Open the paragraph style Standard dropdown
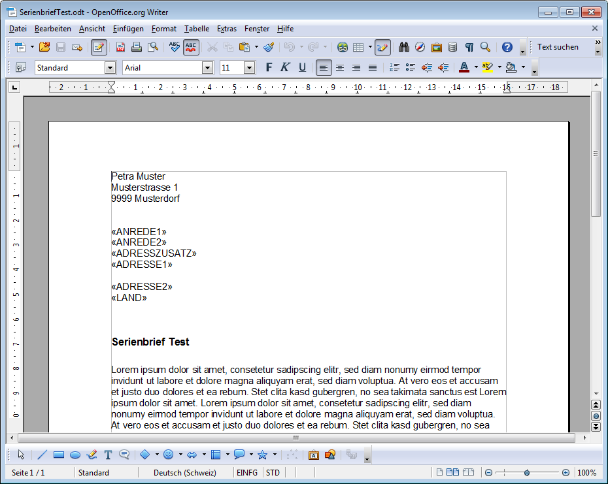The image size is (608, 484). click(x=110, y=67)
